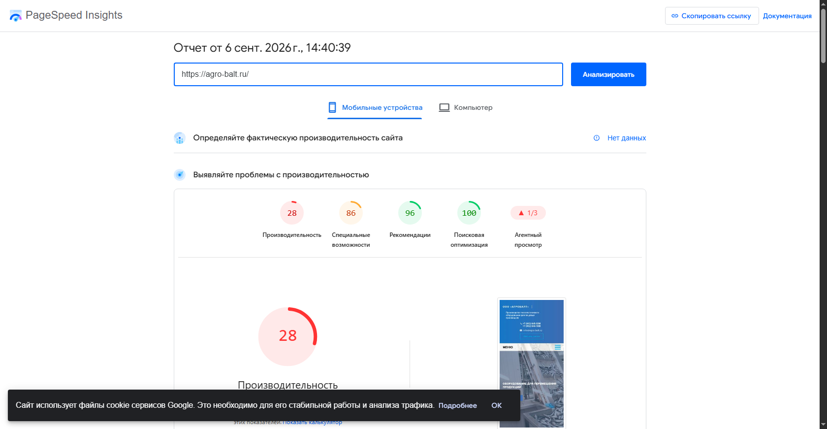Focus the URL field with agro-balt.ru

click(x=368, y=74)
